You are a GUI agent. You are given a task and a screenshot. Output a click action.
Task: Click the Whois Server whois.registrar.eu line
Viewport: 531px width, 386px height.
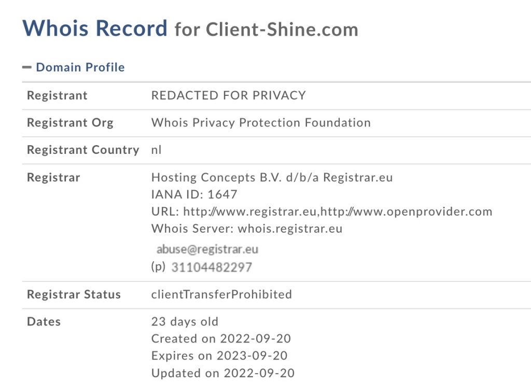247,228
